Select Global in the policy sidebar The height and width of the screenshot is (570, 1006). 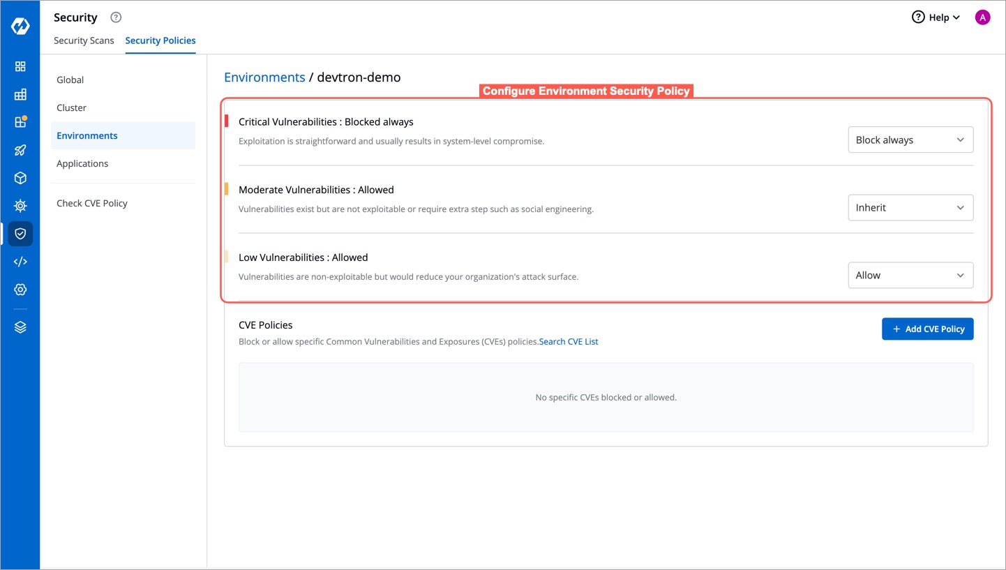tap(70, 80)
